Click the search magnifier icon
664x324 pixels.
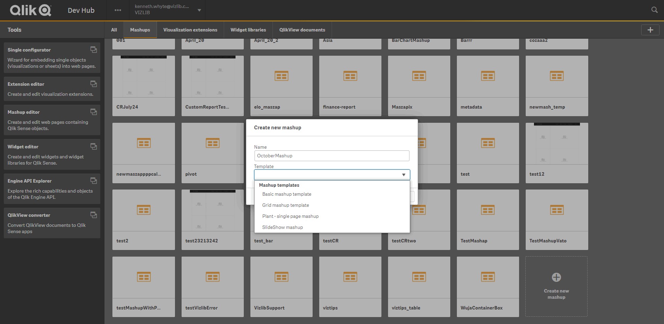click(x=654, y=10)
